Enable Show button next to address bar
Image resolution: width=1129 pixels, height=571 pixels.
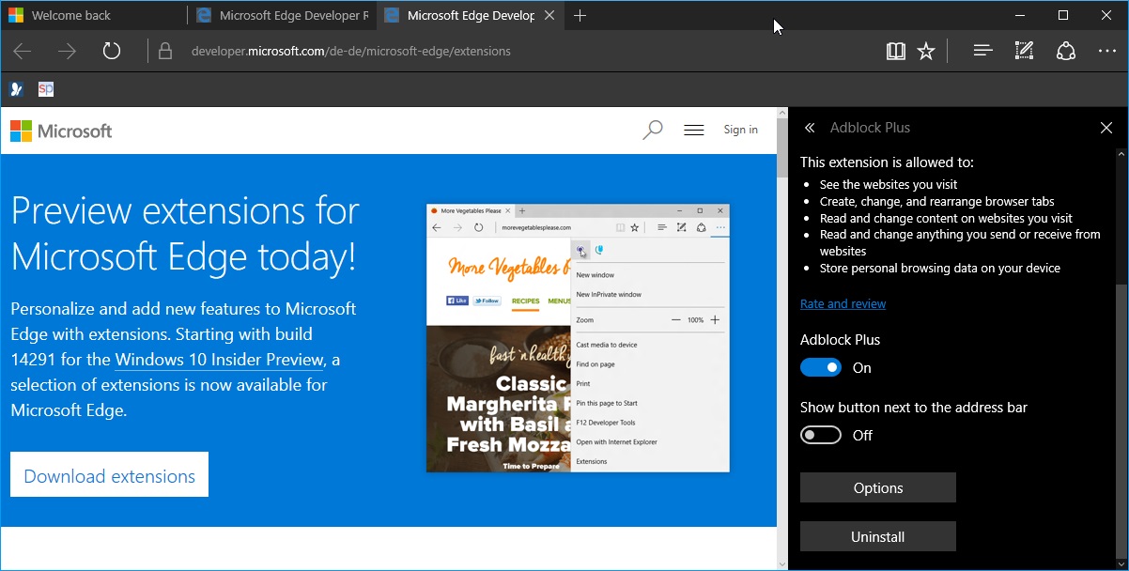click(821, 435)
